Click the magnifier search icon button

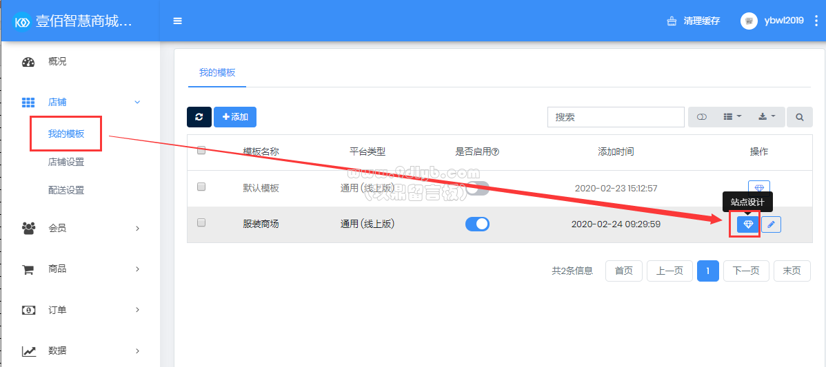(800, 117)
